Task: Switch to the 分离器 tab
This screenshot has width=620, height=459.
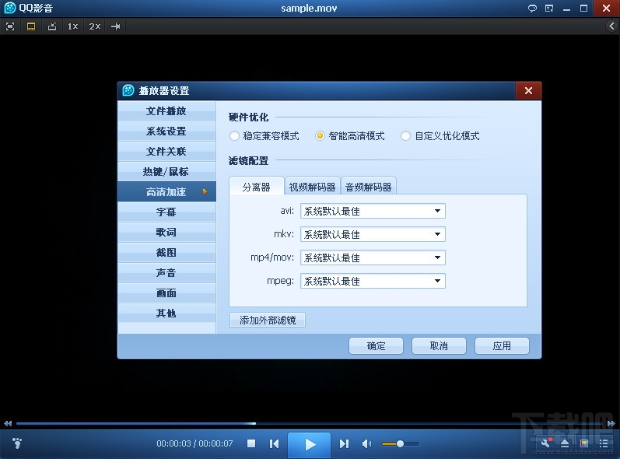Action: (x=257, y=187)
